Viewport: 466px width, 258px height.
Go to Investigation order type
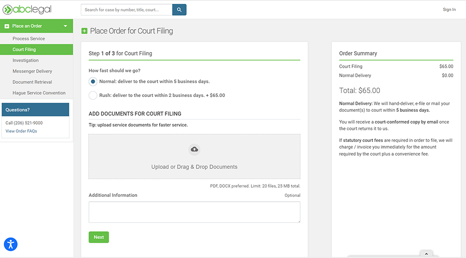(x=26, y=61)
